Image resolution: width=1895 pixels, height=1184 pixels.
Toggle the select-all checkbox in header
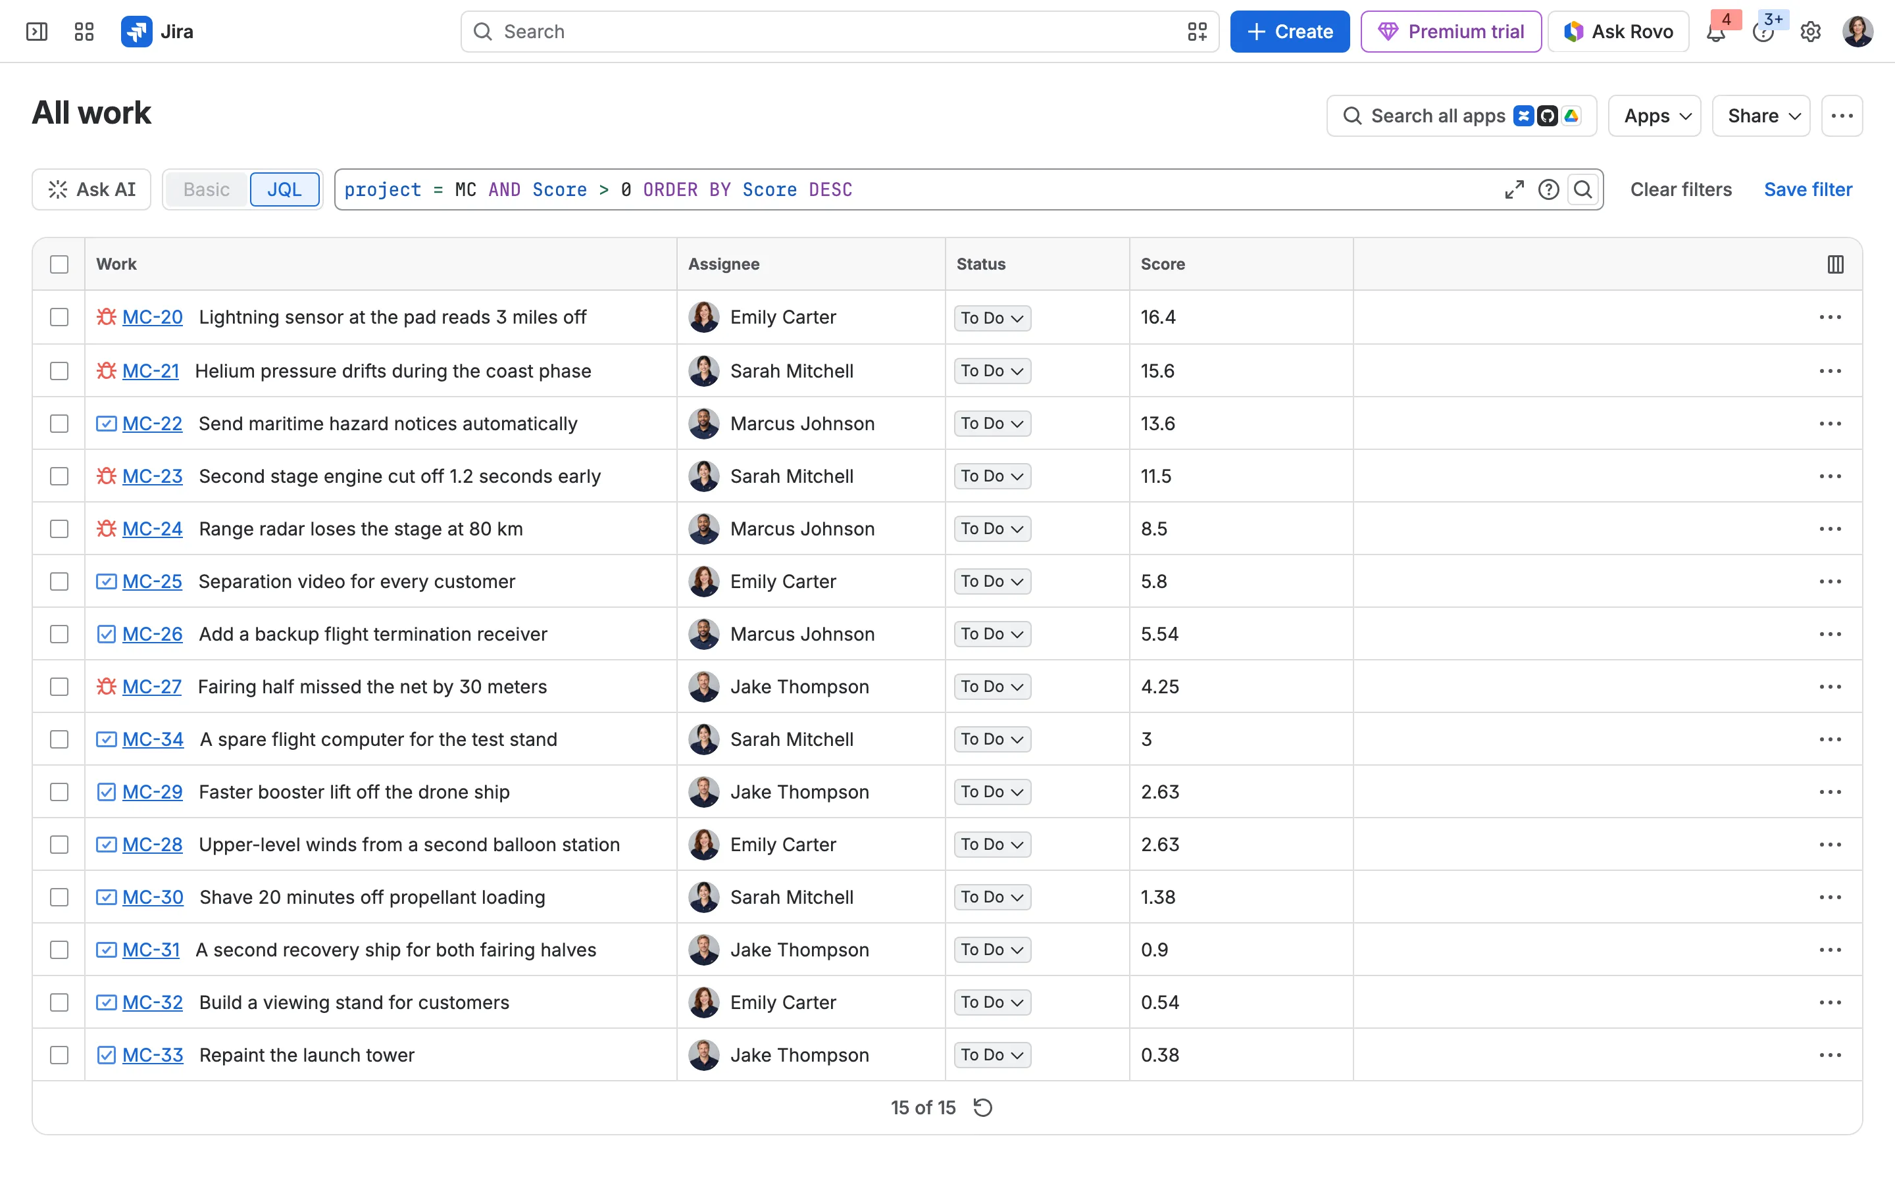click(59, 264)
